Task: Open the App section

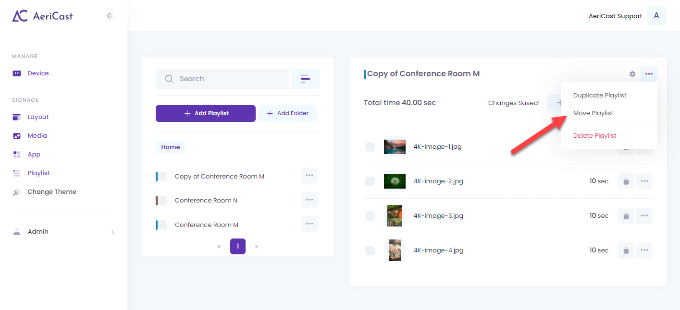Action: (x=34, y=155)
